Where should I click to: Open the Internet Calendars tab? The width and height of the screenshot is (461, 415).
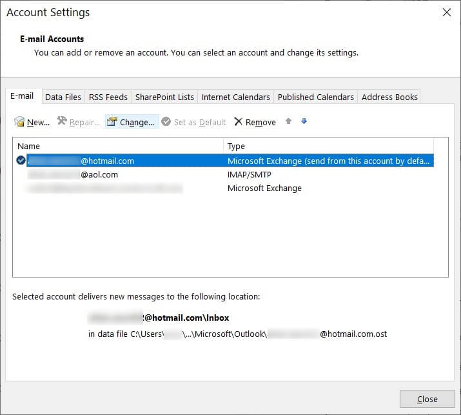(x=236, y=97)
